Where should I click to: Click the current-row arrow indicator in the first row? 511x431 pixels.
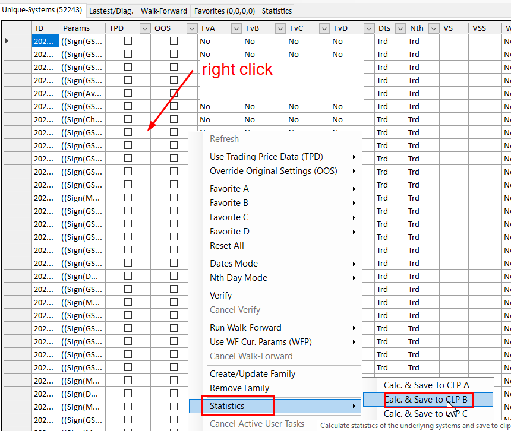click(x=7, y=41)
